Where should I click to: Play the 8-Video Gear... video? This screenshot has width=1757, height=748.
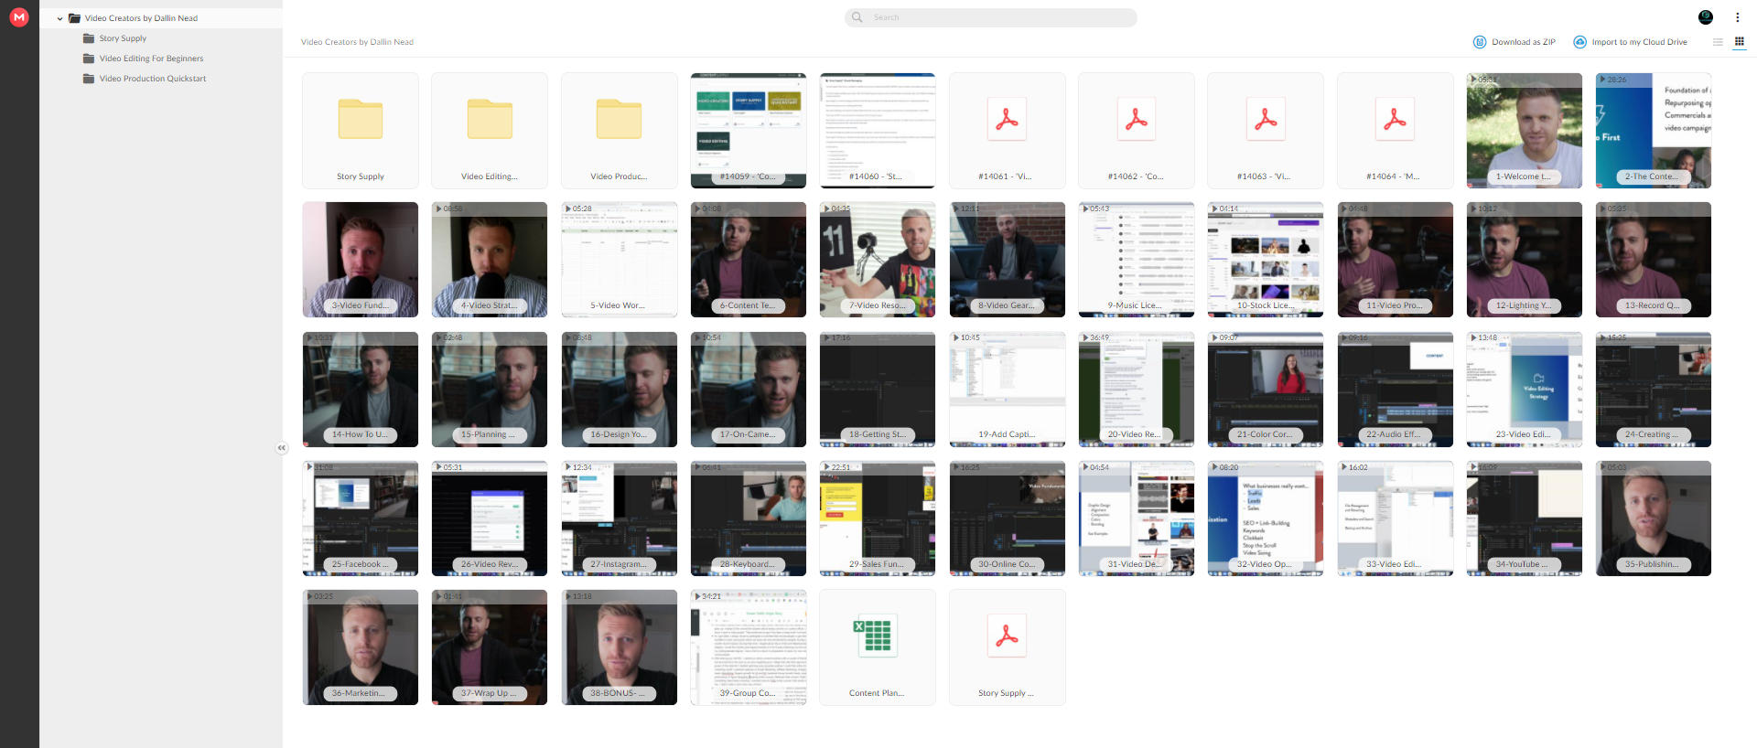1008,260
